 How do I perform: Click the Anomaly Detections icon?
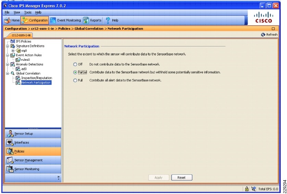[13, 64]
